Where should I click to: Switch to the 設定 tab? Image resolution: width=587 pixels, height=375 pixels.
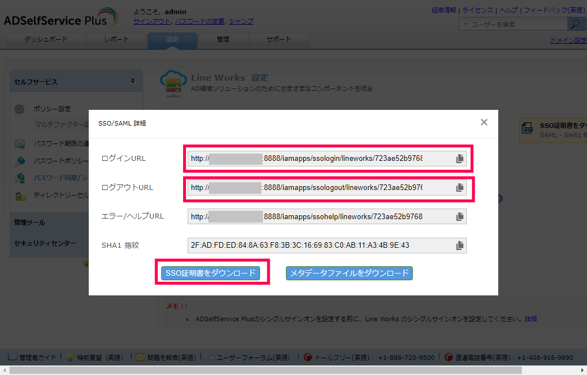coord(172,40)
